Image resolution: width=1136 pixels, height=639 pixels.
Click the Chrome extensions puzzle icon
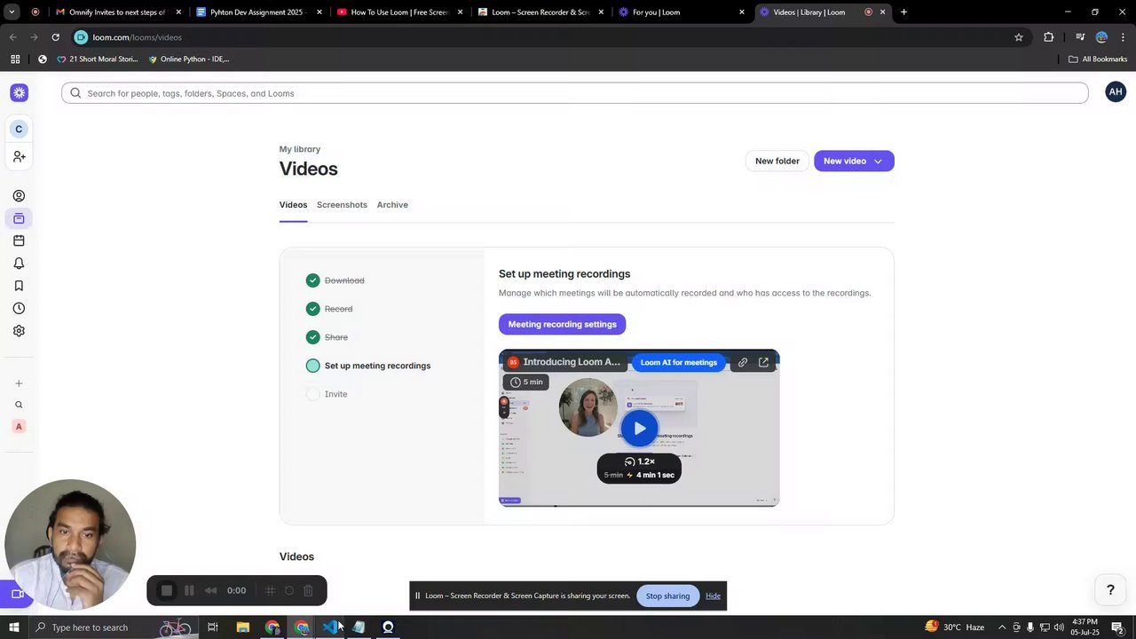1049,37
